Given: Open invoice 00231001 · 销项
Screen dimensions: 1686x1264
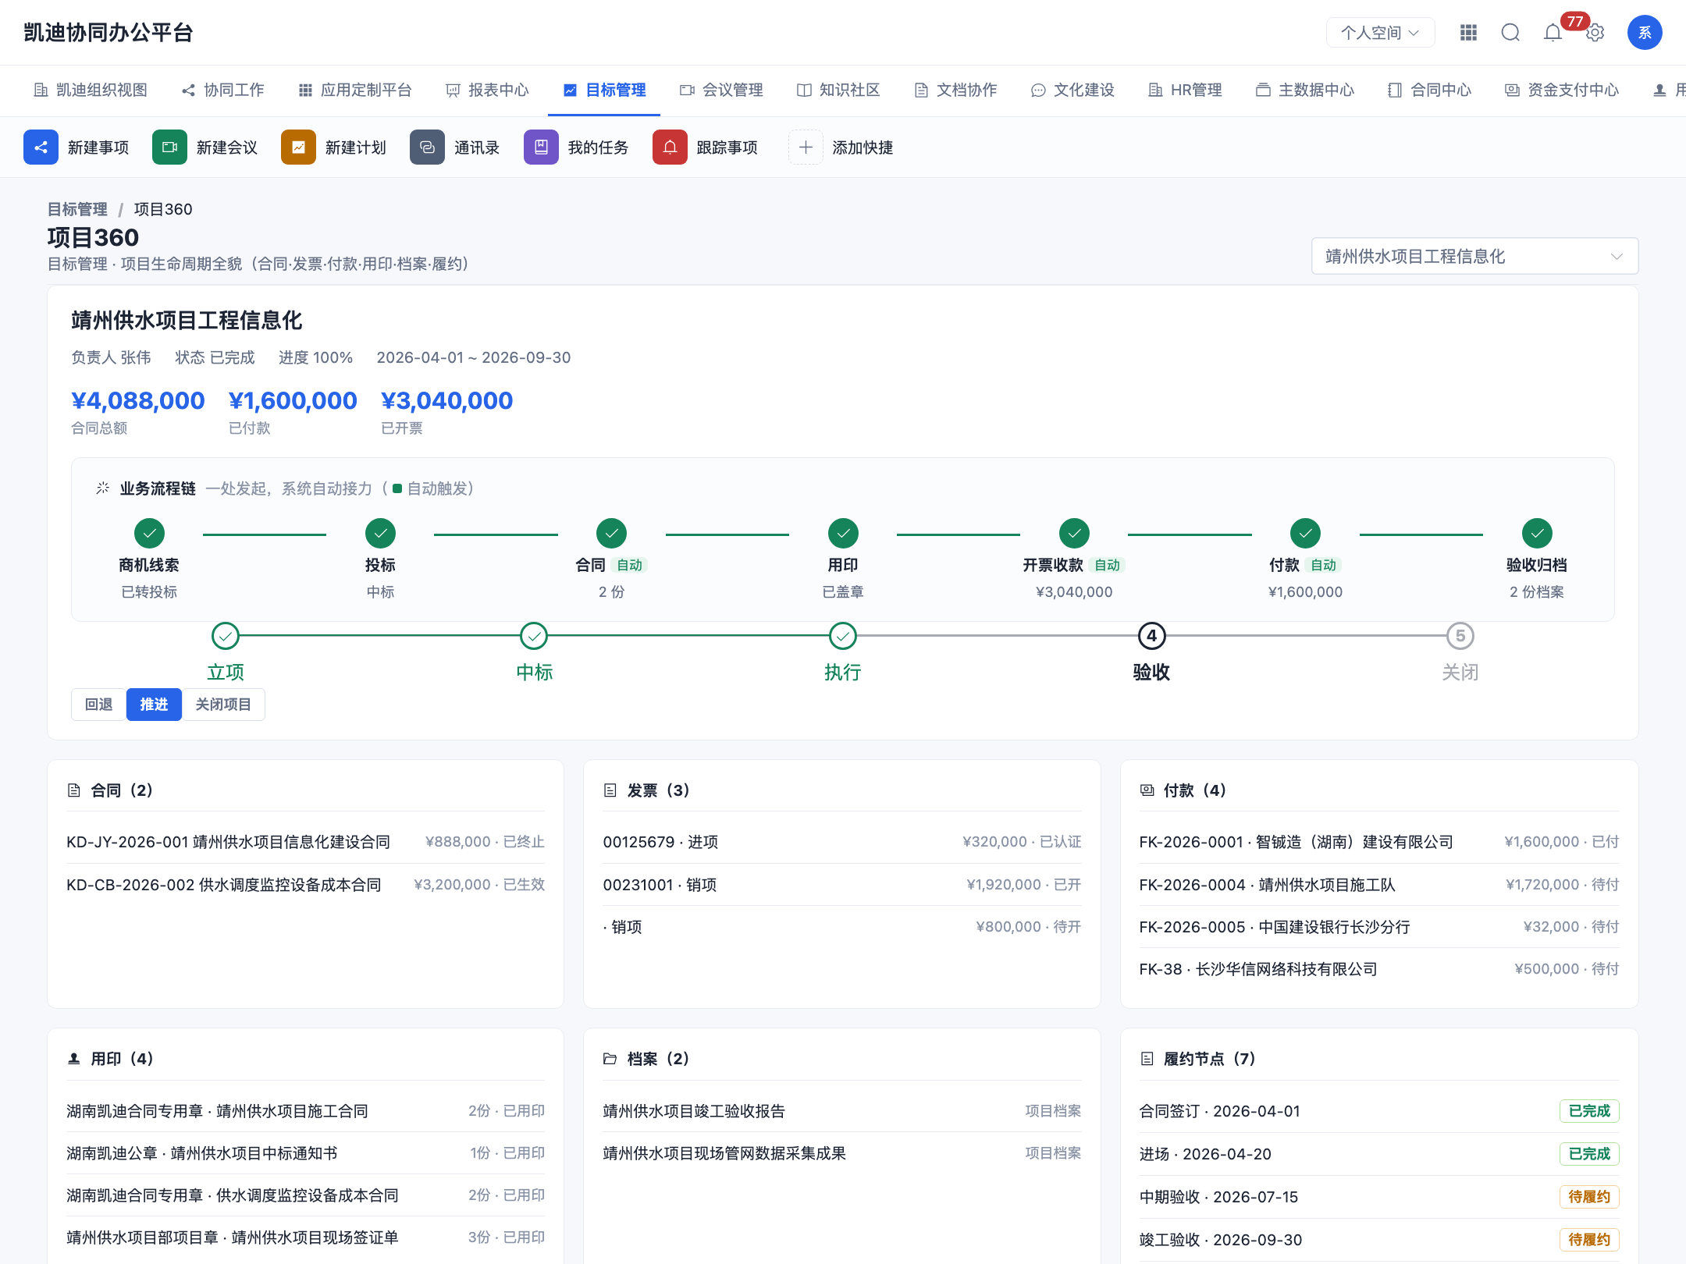Looking at the screenshot, I should pyautogui.click(x=842, y=885).
